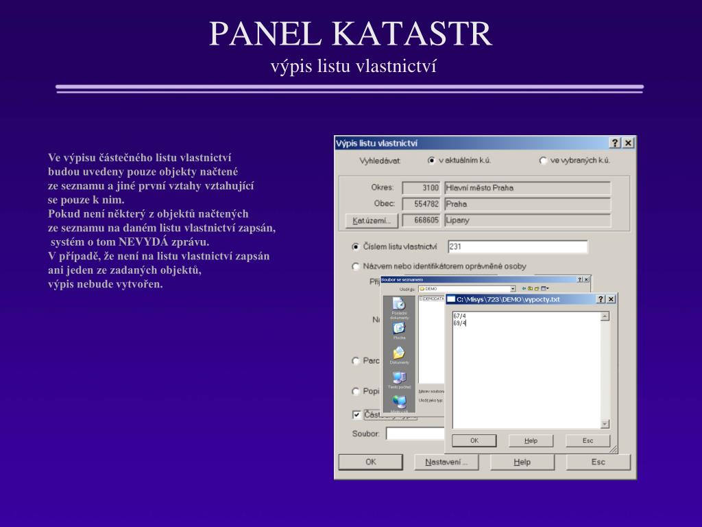Click Esc in Výpis listu vlastnictví dialog
702x527 pixels.
click(x=598, y=462)
